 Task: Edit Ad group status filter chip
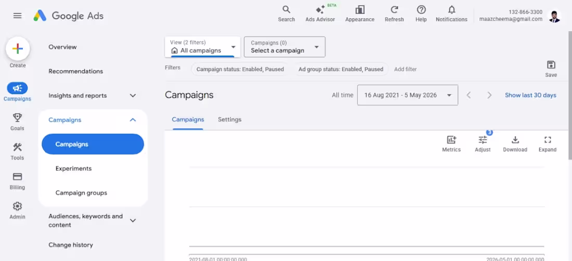coord(341,69)
